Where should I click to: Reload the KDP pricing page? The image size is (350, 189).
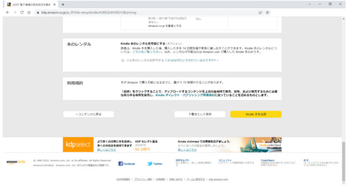point(22,12)
